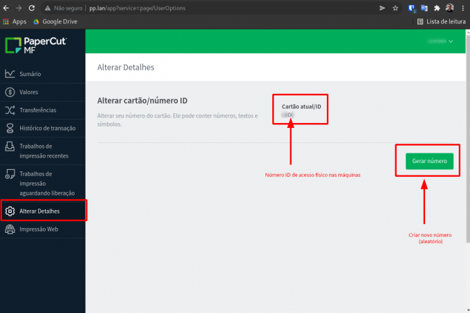The height and width of the screenshot is (313, 470).
Task: Open Chrome three-dot menu
Action: [463, 8]
